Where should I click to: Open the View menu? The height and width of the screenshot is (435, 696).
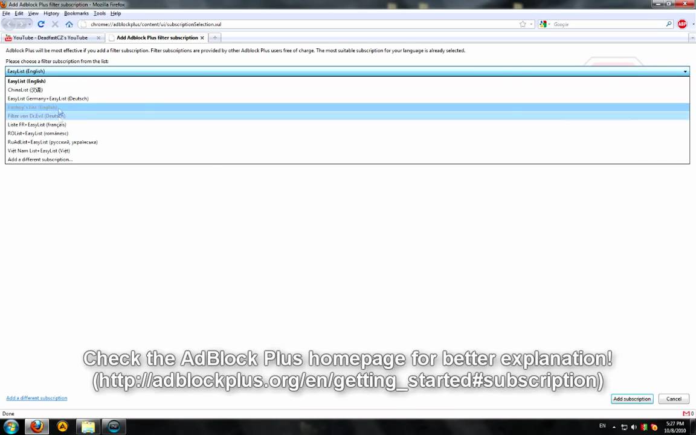[x=33, y=13]
